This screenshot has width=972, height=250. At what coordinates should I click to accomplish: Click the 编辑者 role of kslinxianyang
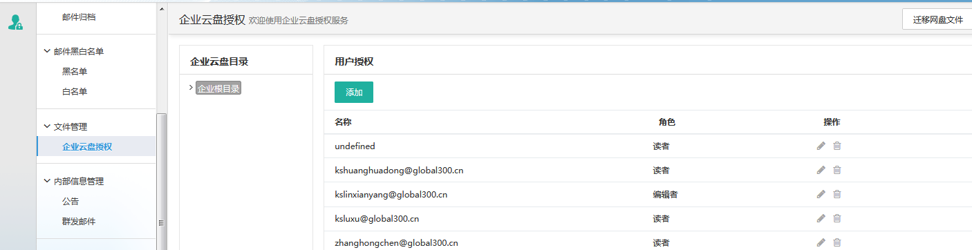tap(665, 195)
